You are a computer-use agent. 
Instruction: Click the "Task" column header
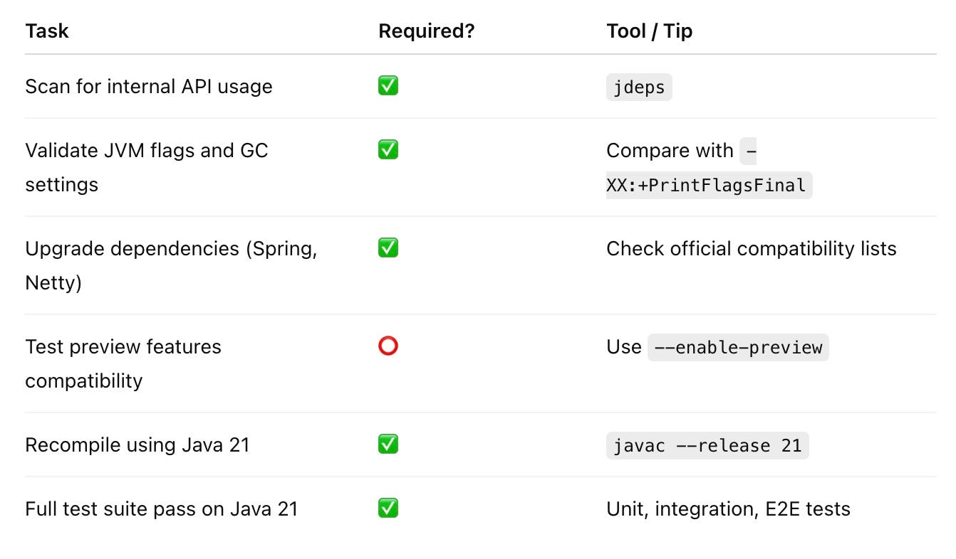[47, 31]
